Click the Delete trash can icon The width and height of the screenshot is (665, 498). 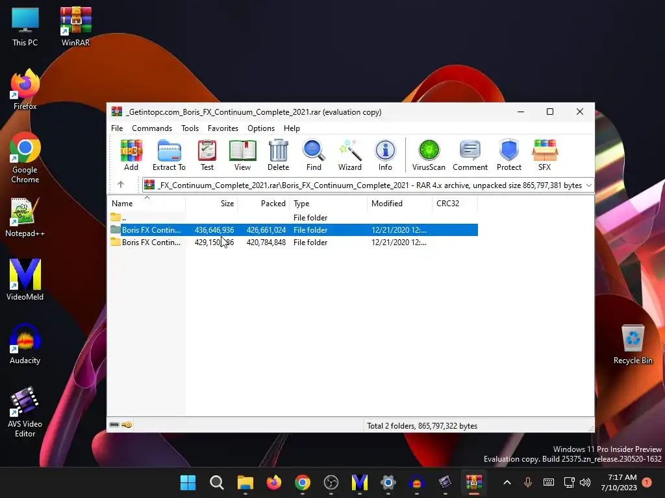click(278, 155)
